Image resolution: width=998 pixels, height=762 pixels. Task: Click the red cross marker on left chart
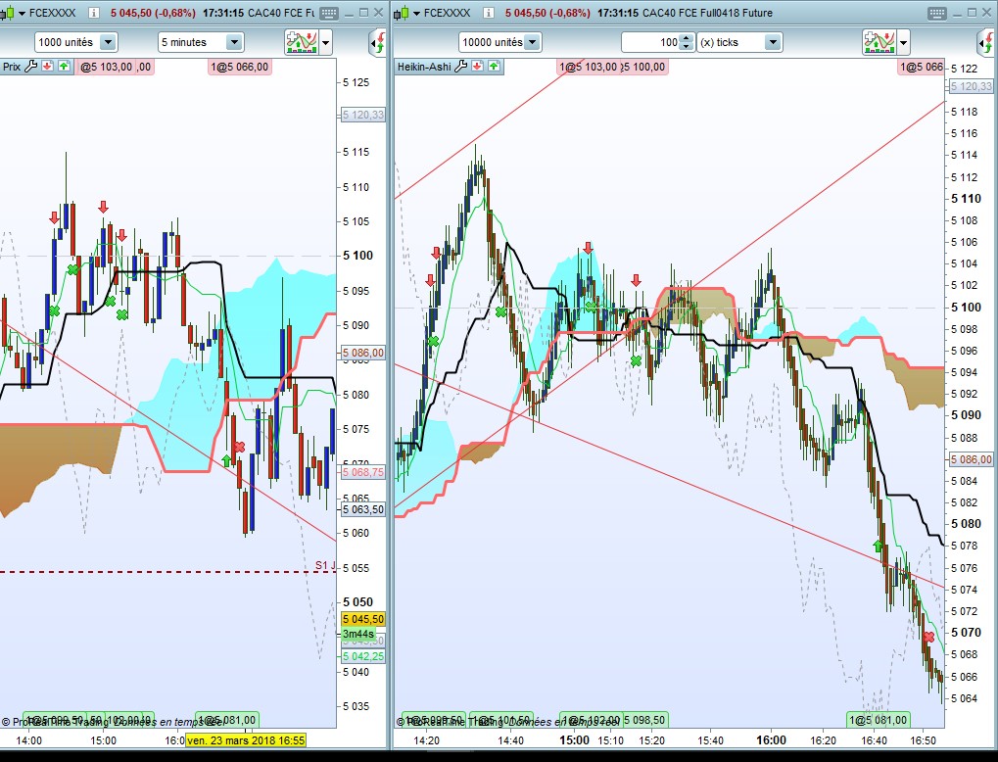click(x=239, y=447)
